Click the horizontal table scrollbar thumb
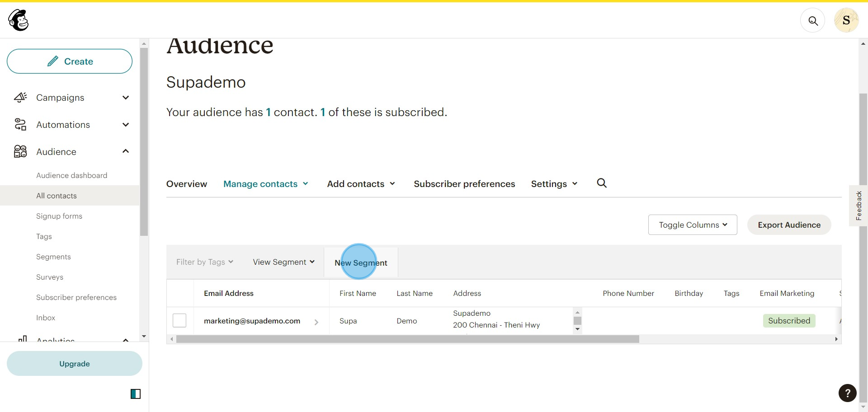 407,339
